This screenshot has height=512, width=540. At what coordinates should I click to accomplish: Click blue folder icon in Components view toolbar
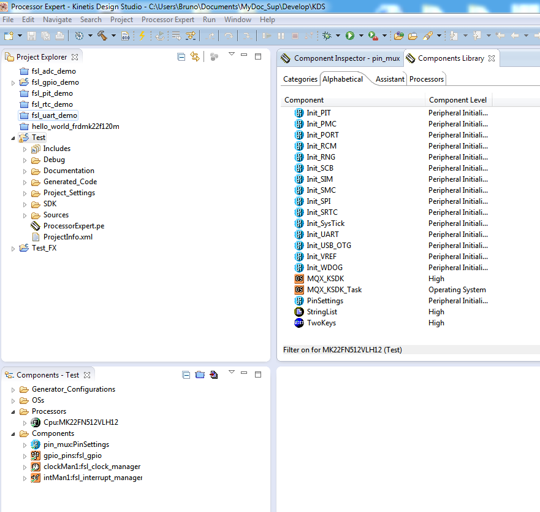tap(200, 374)
